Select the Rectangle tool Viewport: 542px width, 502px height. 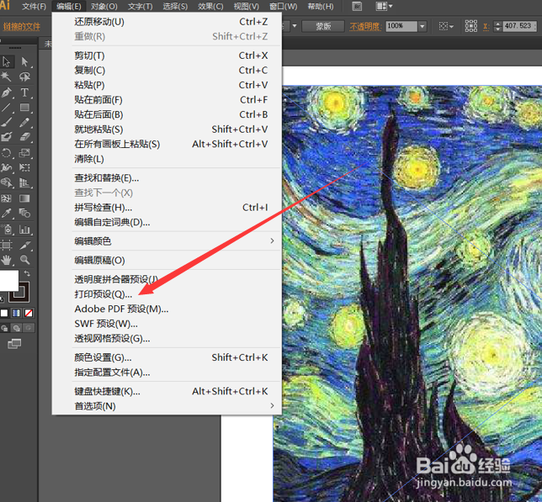pos(24,108)
